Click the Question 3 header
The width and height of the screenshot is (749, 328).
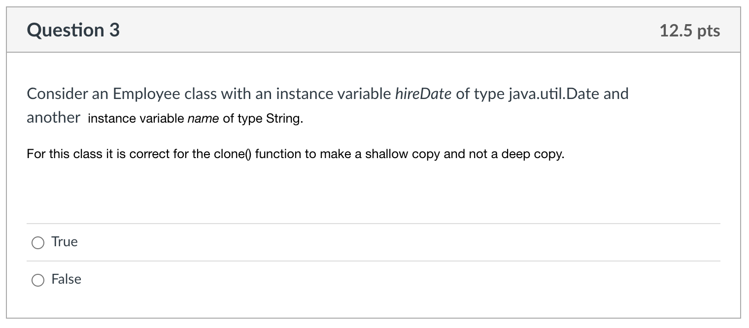73,30
